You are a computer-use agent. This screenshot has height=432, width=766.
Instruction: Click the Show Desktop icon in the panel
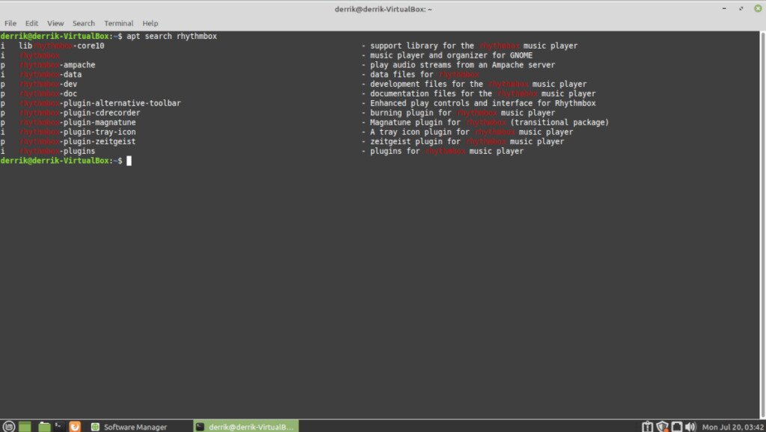[x=24, y=426]
